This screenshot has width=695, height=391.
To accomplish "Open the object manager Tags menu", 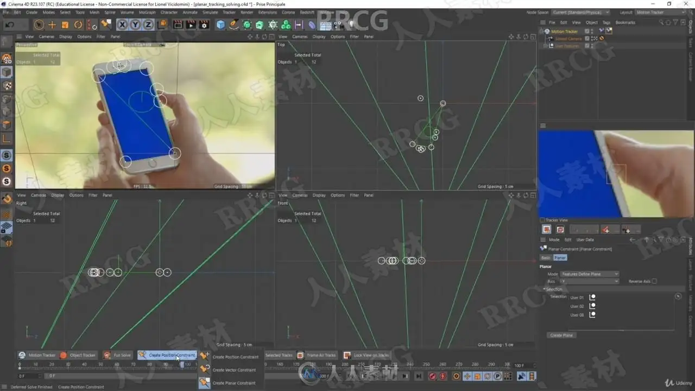I will (606, 22).
